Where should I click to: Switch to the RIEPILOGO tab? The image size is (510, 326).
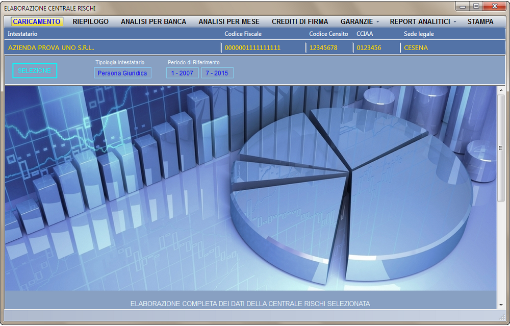pos(90,21)
